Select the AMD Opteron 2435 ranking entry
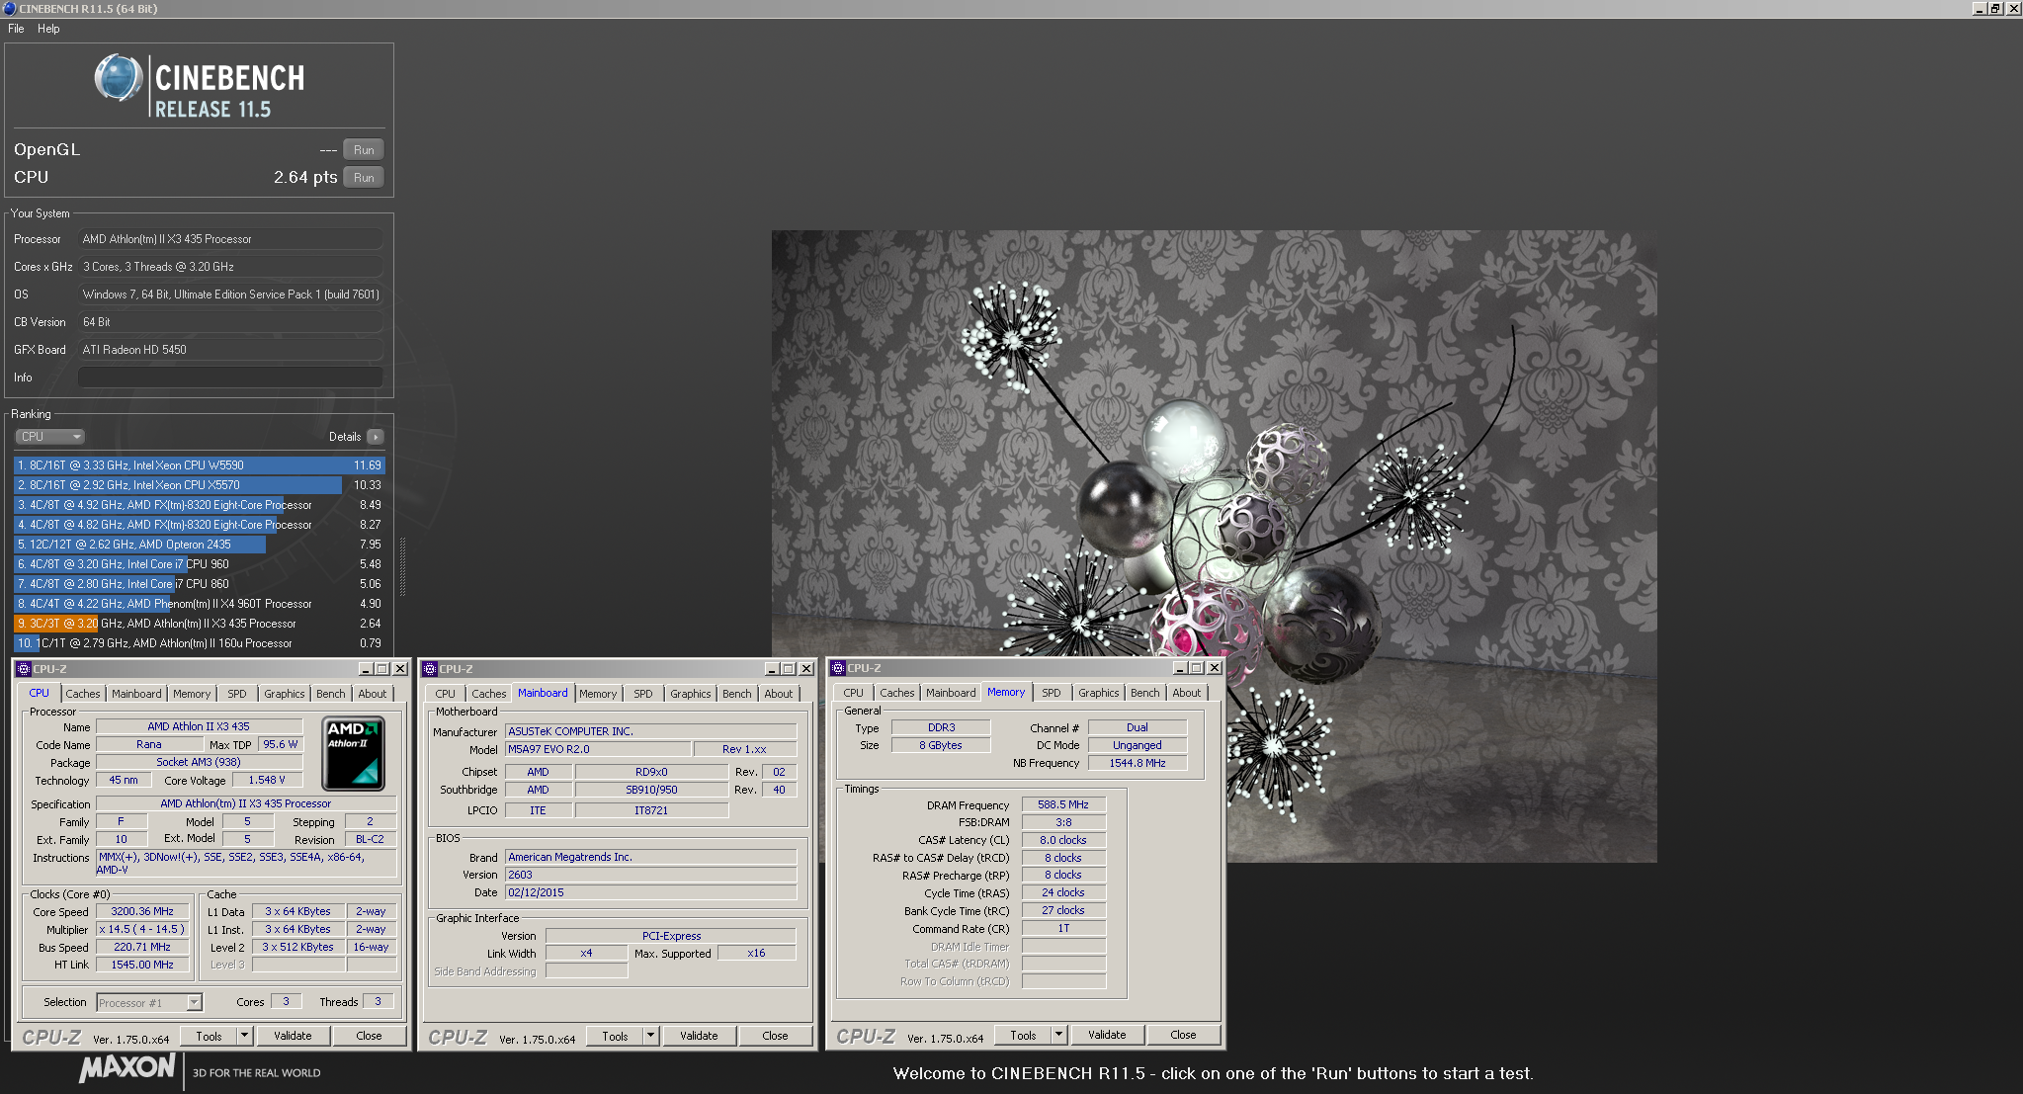 pos(200,545)
